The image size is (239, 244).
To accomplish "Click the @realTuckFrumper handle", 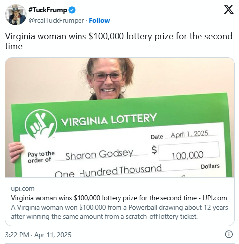I will pos(56,21).
